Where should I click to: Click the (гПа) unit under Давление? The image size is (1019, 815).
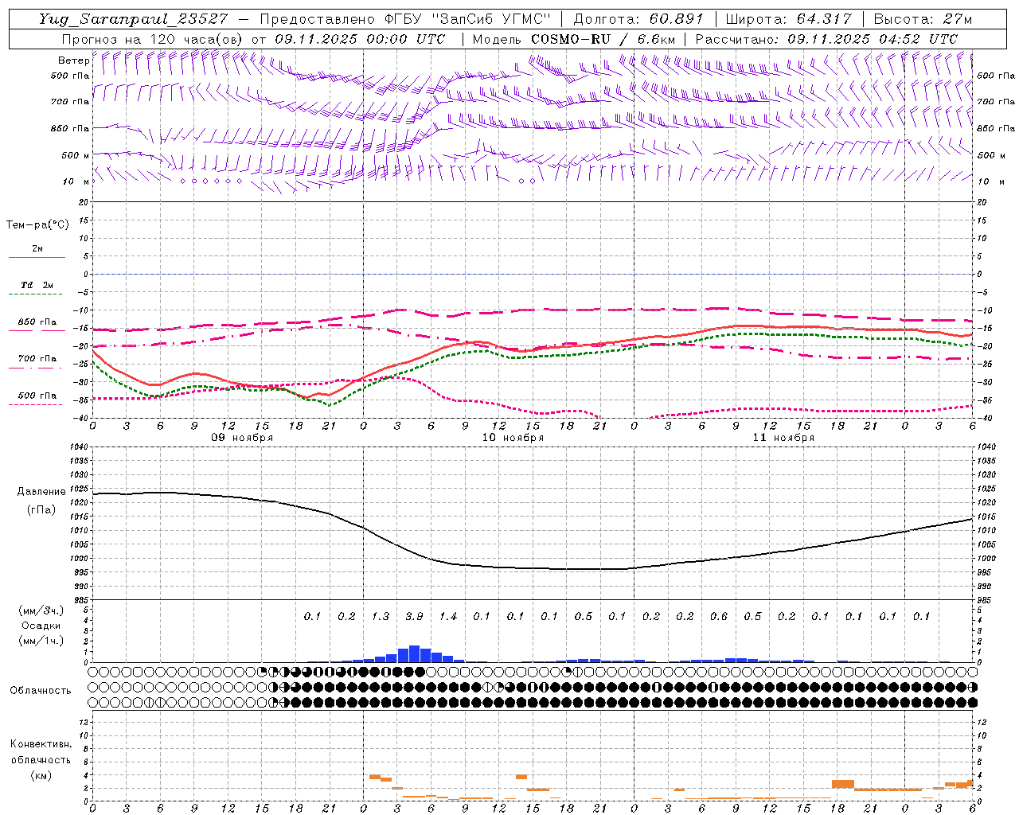(41, 509)
